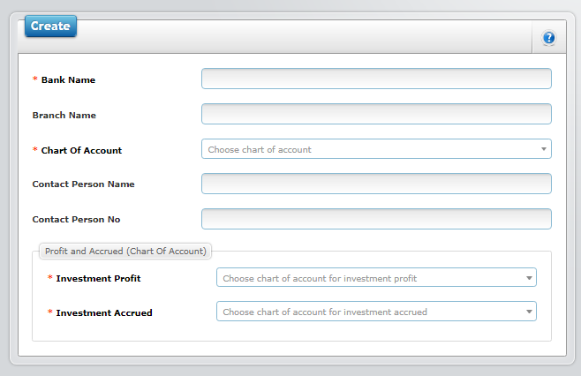581x376 pixels.
Task: Click the Contact Person No input
Action: 376,219
